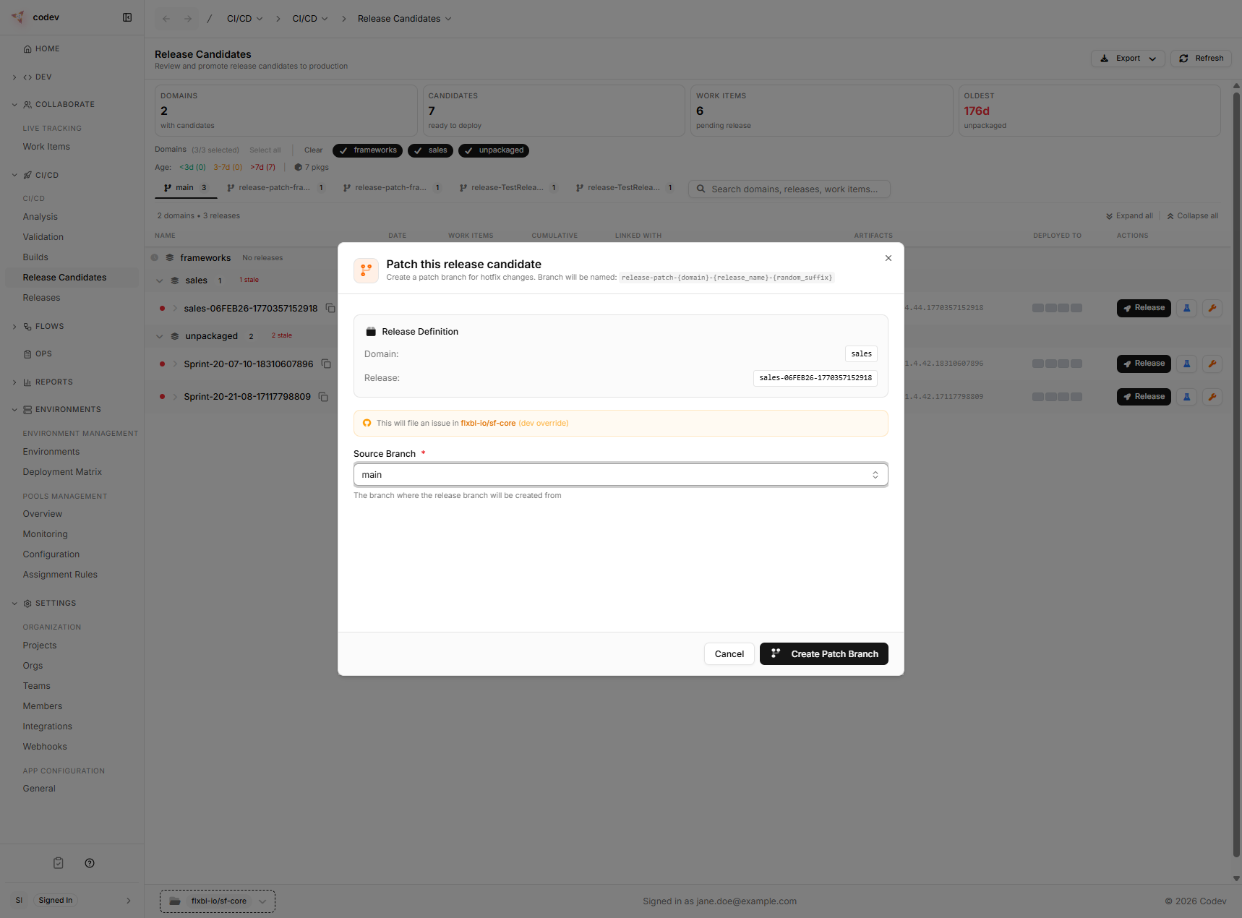Open help via question mark icon
Viewport: 1242px width, 918px height.
pos(90,863)
